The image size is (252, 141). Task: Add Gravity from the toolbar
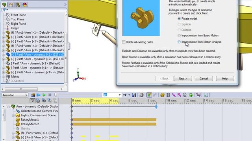[x=191, y=95]
